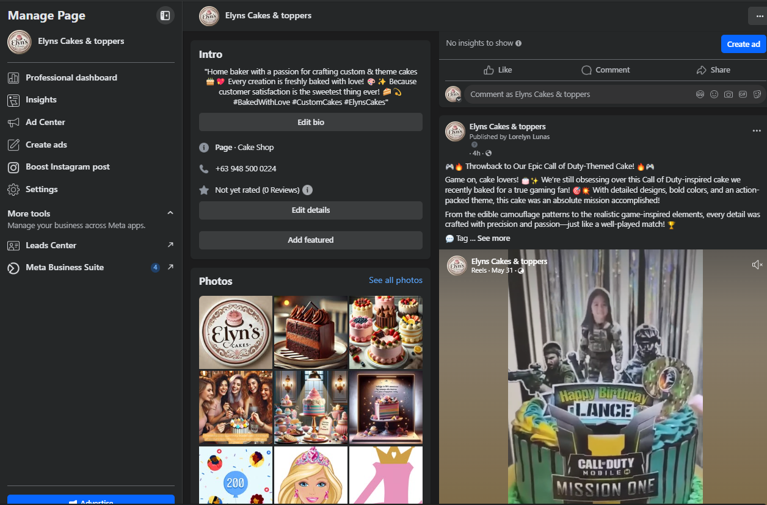Collapse the More tools section chevron
The width and height of the screenshot is (767, 505).
tap(170, 213)
